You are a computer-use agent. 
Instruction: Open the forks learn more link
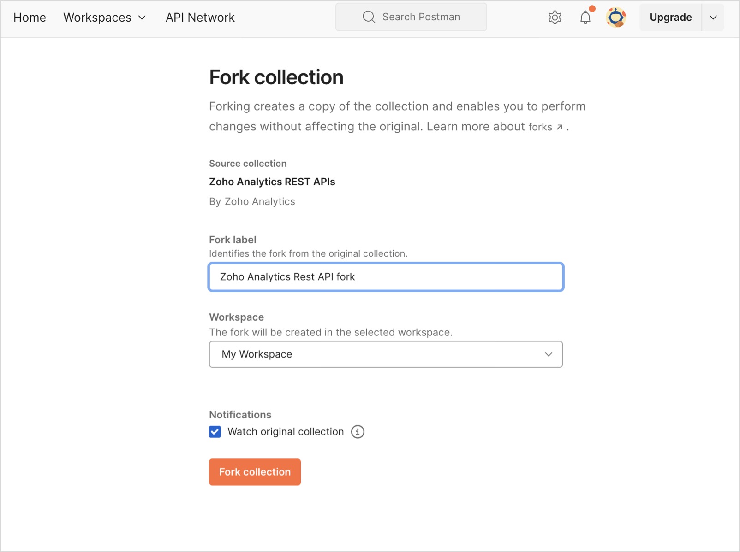(x=540, y=127)
